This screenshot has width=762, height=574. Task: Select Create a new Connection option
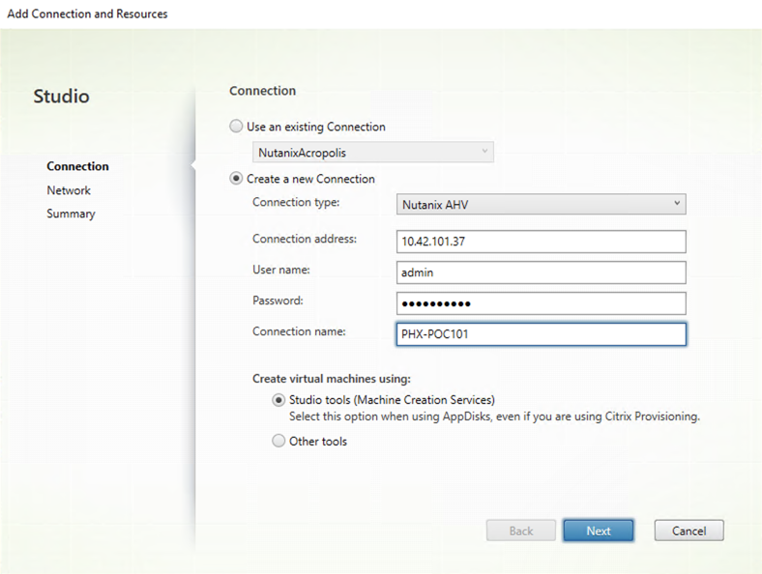point(236,179)
